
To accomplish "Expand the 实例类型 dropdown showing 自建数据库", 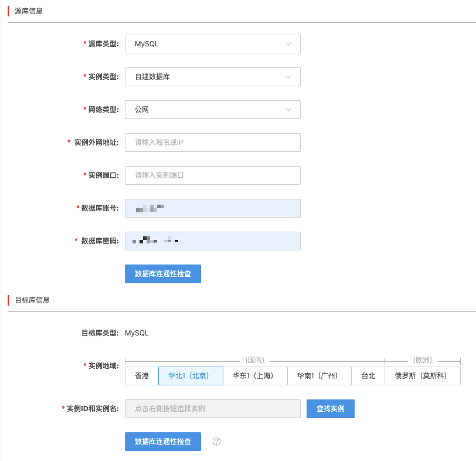I will point(212,77).
